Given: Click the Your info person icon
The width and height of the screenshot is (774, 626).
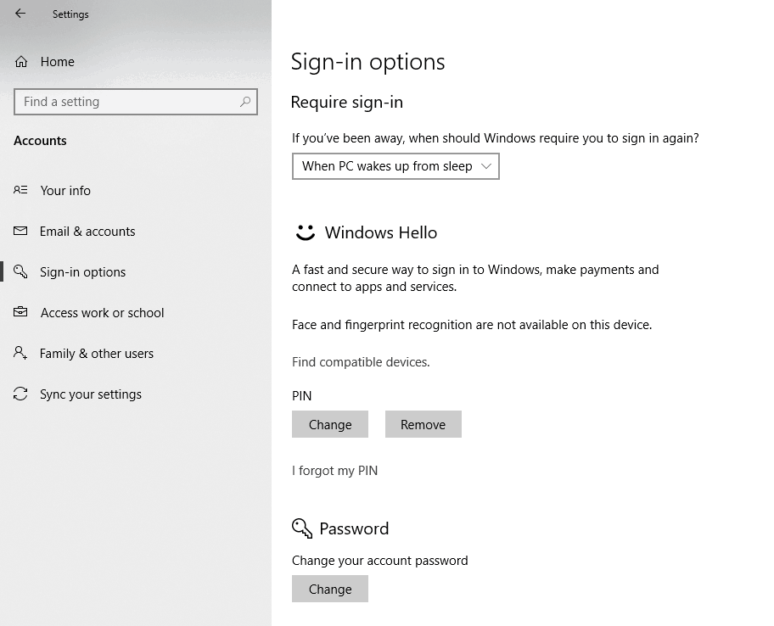Looking at the screenshot, I should click(20, 190).
